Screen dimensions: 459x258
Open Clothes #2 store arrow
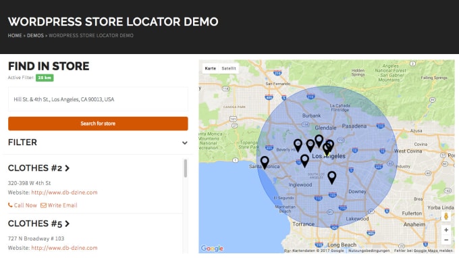pyautogui.click(x=67, y=168)
